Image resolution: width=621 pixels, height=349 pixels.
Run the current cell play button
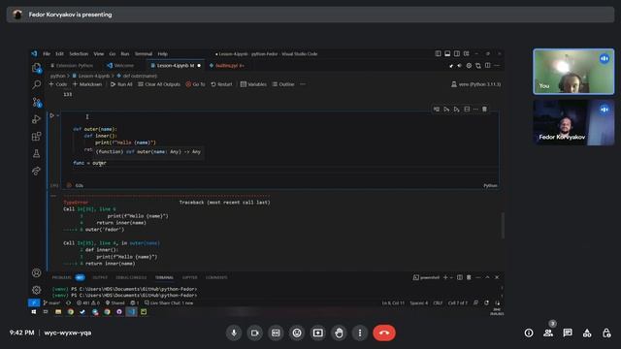click(x=51, y=115)
